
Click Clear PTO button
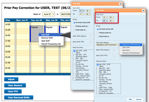pos(13,91)
